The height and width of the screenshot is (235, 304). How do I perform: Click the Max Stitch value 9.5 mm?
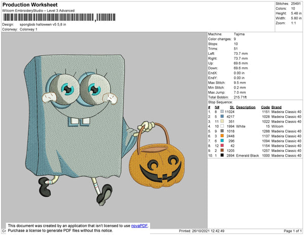click(x=240, y=83)
